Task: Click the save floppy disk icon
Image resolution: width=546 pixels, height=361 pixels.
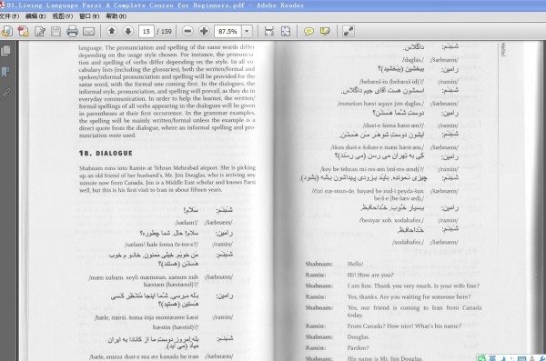Action: pos(56,31)
